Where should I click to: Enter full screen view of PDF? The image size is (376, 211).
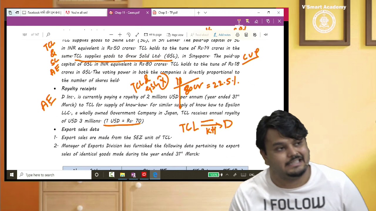tap(137, 35)
